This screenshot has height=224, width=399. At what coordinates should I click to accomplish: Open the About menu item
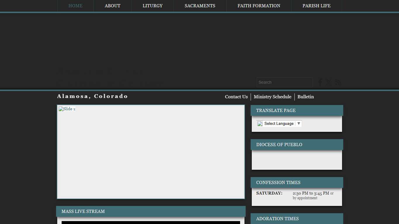(x=112, y=6)
